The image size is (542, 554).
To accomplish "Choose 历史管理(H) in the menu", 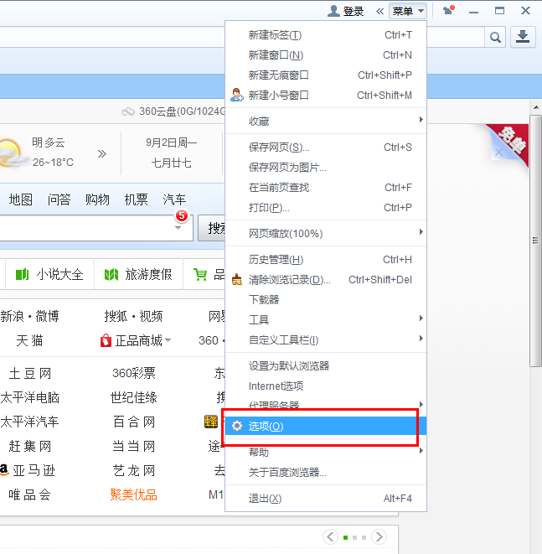I will click(x=276, y=260).
